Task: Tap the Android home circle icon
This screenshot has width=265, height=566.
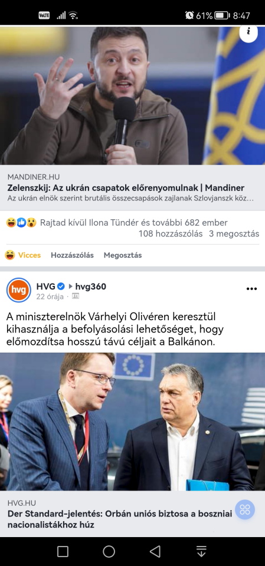Action: coord(109,551)
